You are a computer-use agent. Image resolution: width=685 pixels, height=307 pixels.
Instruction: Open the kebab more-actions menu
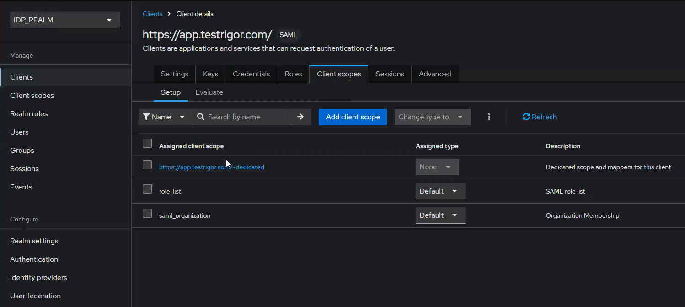[489, 117]
